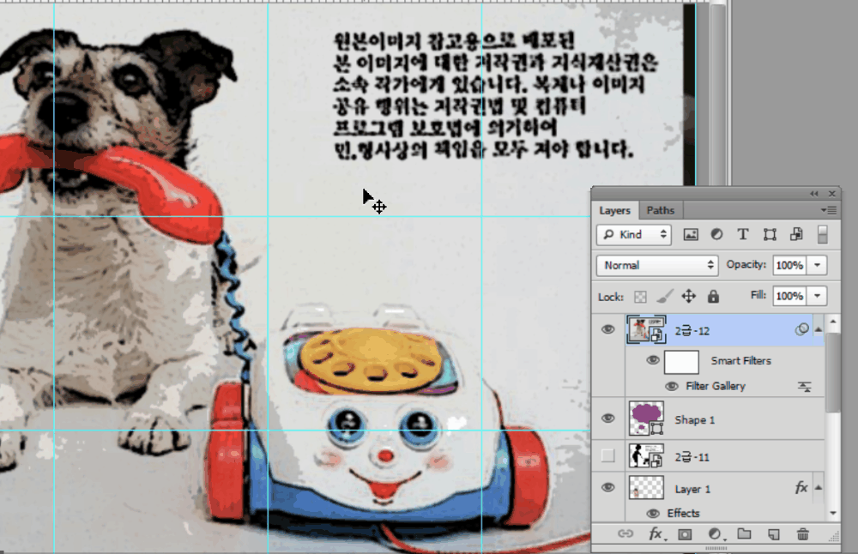Close the Layers panel

(x=831, y=194)
